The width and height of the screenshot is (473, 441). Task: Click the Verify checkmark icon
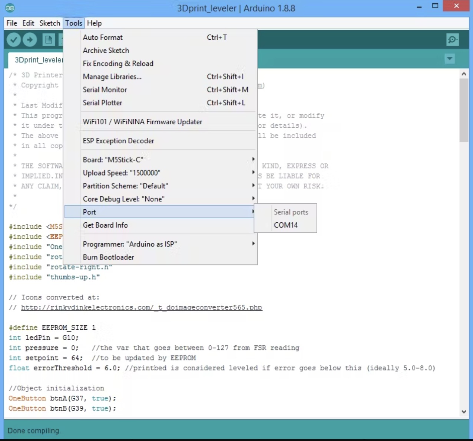click(x=14, y=39)
